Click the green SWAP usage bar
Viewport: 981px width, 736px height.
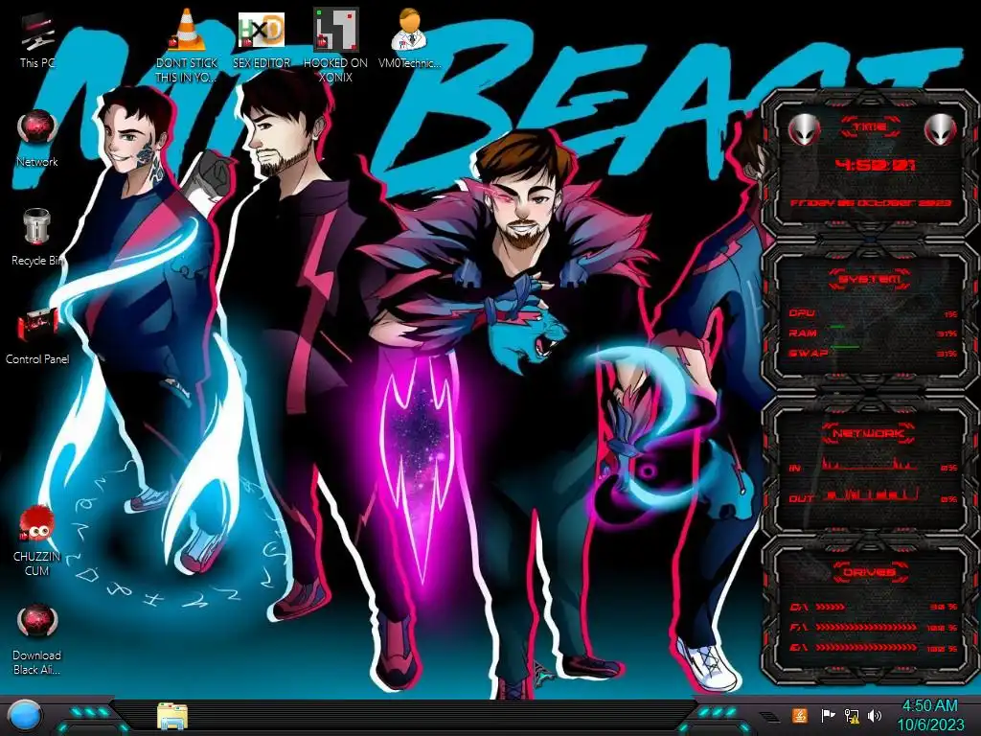[x=845, y=346]
